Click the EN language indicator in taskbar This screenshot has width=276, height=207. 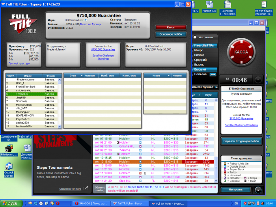(x=236, y=203)
